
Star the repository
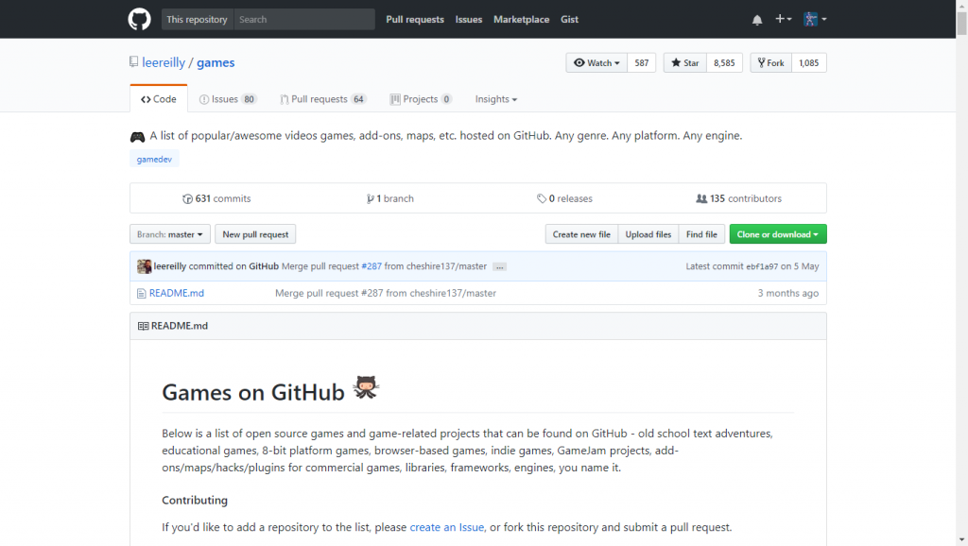click(x=684, y=63)
